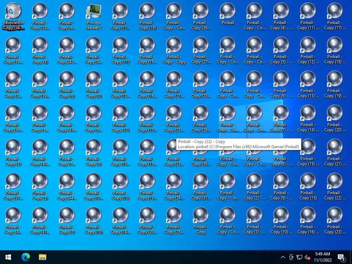
Task: Select shortcut labeled "Pinball - Copy (39..."
Action: (x=40, y=85)
